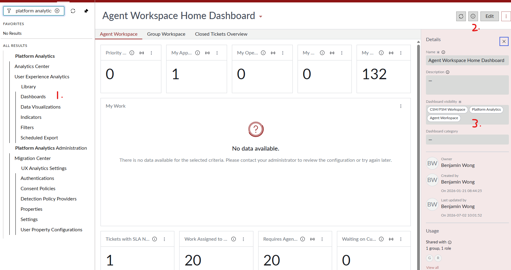Click real-time icon on Priority widget
The width and height of the screenshot is (511, 270).
(x=142, y=53)
